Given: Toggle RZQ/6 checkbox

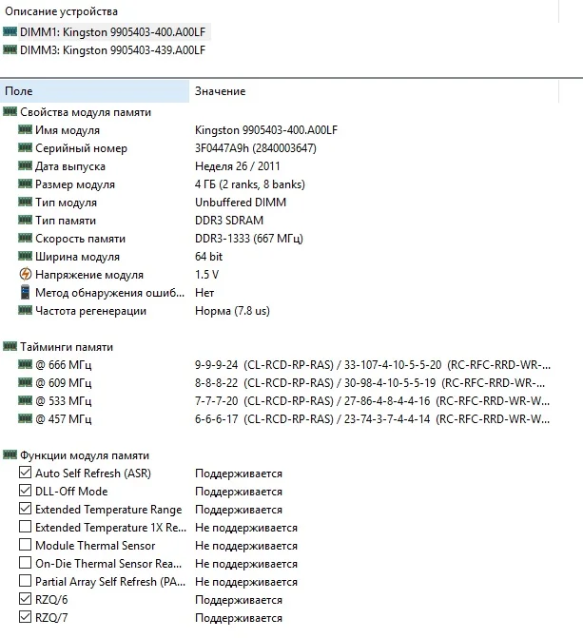Looking at the screenshot, I should (26, 599).
